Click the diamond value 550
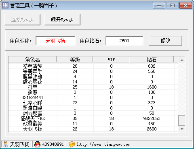 152,71
